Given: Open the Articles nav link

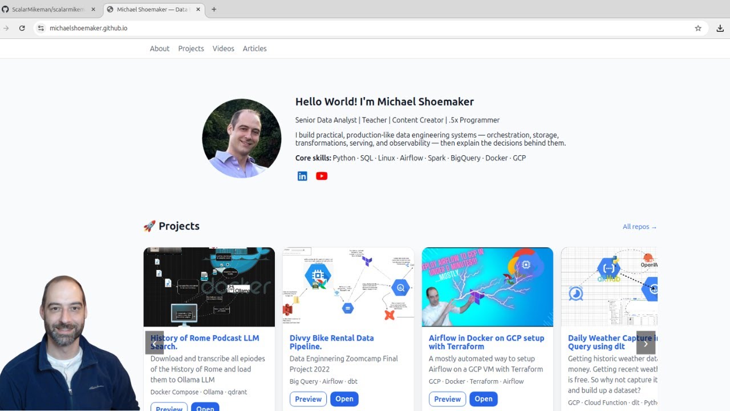Looking at the screenshot, I should click(x=255, y=49).
